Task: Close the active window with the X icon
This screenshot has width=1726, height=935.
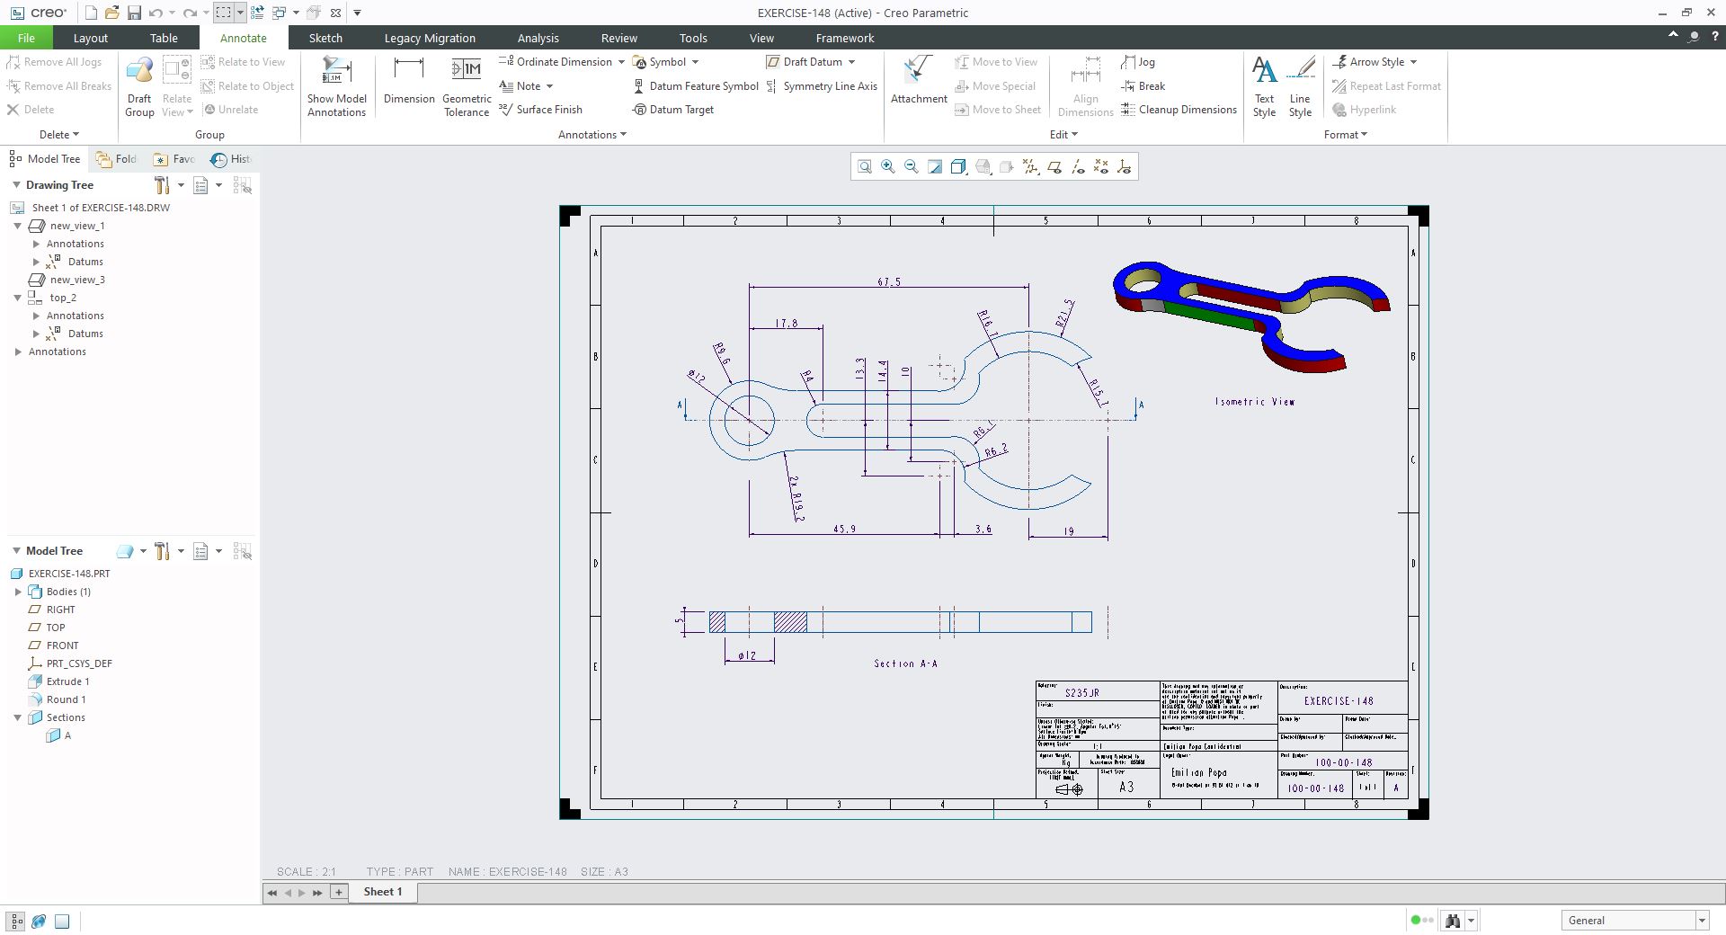Action: point(335,13)
